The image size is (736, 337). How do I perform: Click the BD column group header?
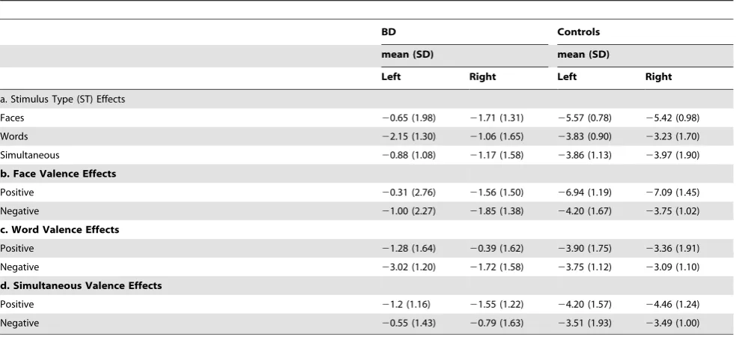tap(388, 32)
